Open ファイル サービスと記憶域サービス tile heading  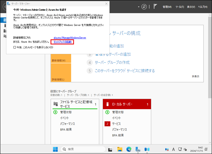tap(76, 104)
